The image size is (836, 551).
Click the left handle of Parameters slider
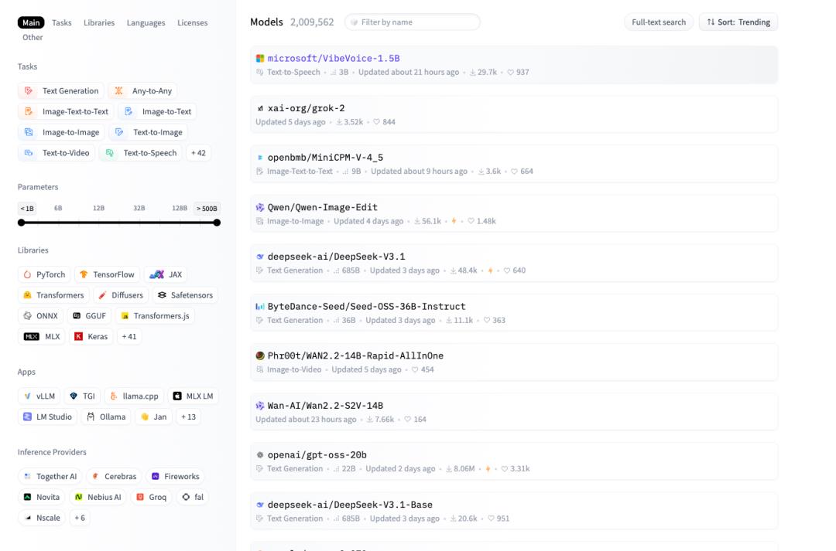click(x=22, y=223)
